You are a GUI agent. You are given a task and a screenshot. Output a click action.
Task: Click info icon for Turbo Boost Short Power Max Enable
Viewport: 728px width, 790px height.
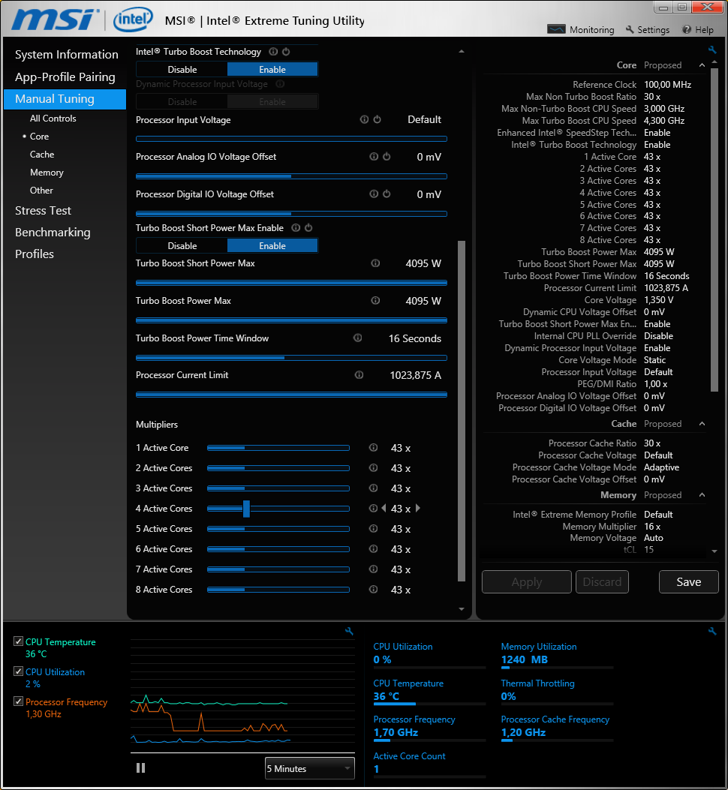pyautogui.click(x=296, y=228)
